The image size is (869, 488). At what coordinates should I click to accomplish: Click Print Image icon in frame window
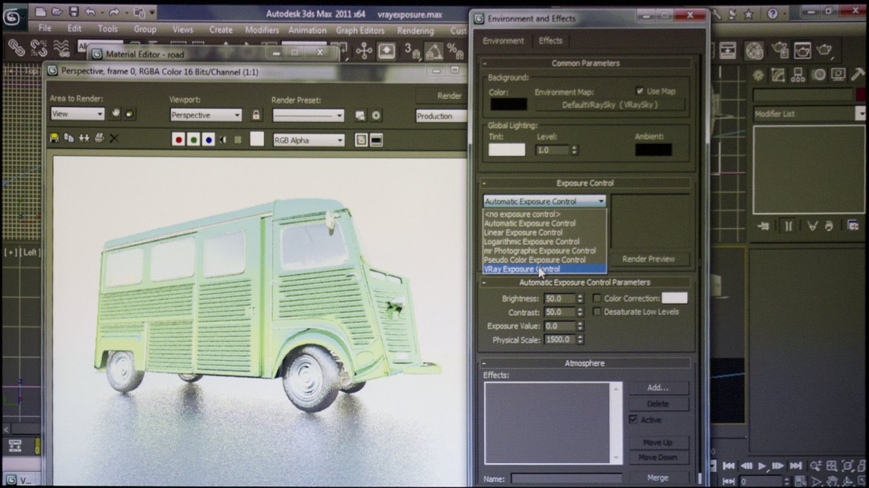pyautogui.click(x=99, y=138)
